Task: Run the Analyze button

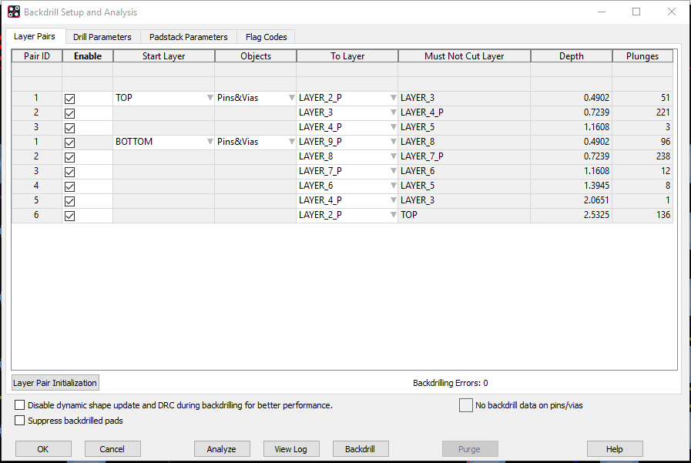Action: 222,449
